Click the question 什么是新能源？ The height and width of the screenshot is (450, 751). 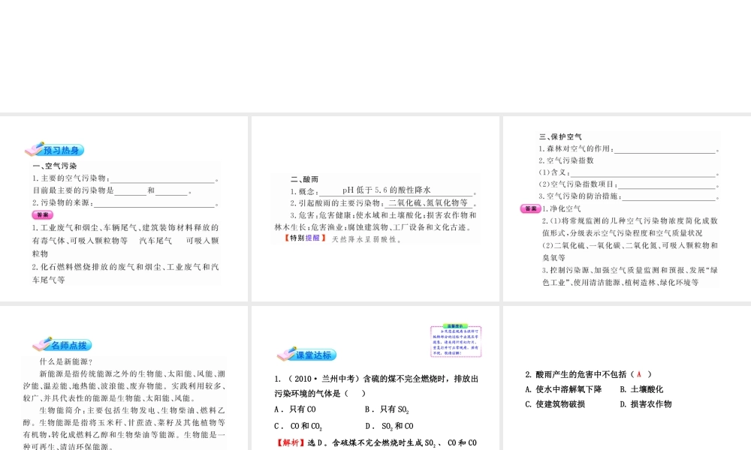(x=66, y=362)
